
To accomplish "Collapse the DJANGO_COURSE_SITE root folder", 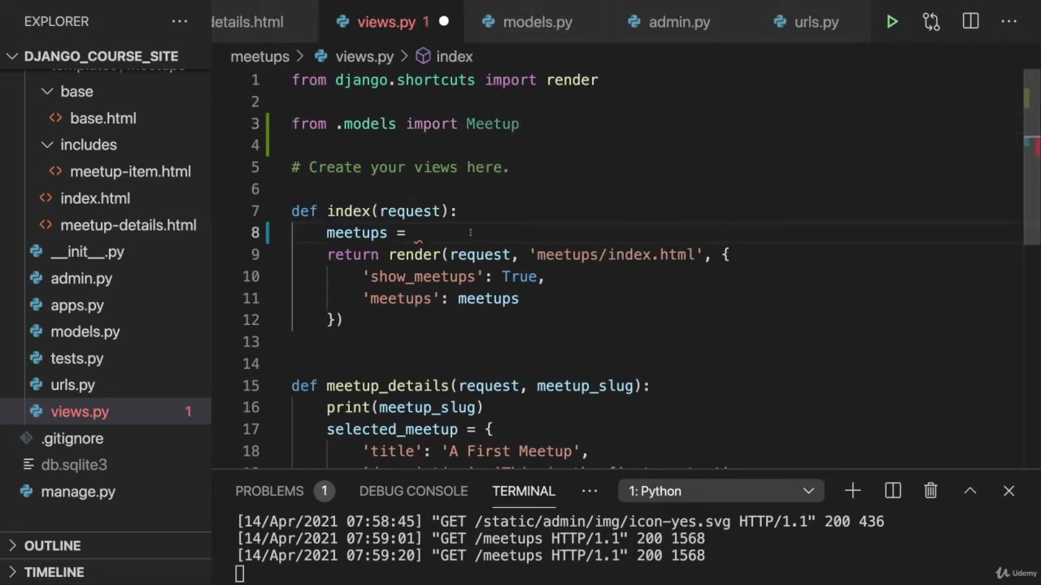I will tap(13, 56).
